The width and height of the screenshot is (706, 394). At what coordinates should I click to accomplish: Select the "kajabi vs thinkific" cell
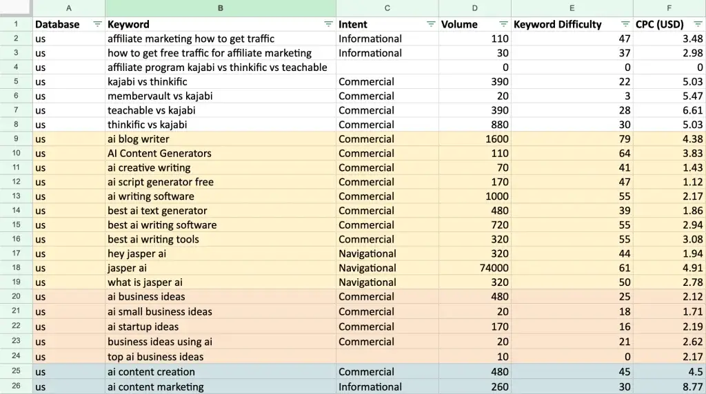click(x=221, y=81)
